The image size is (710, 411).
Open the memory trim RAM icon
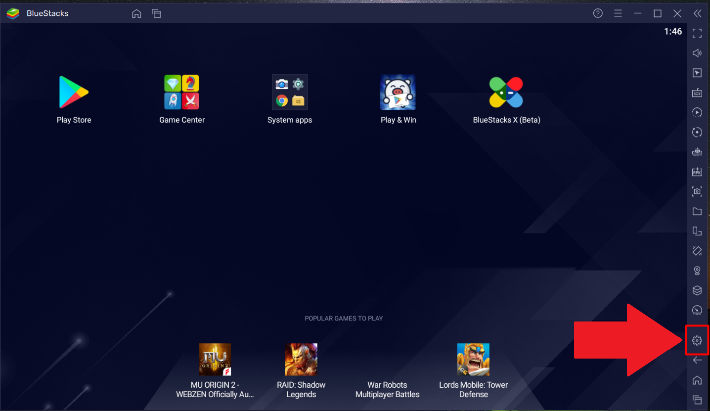[x=697, y=152]
